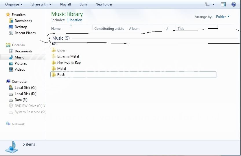Open the Arrange by Folder dropdown

click(x=222, y=17)
